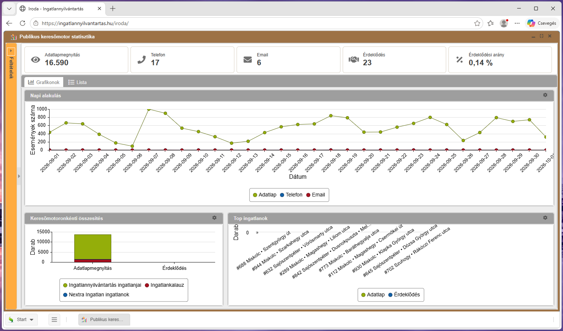The image size is (563, 331).
Task: Select the Grafikonok tab
Action: tap(44, 82)
